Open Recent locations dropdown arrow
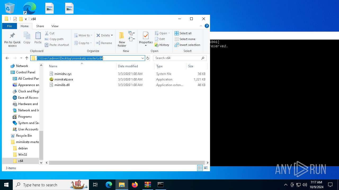This screenshot has width=339, height=190. click(x=21, y=58)
